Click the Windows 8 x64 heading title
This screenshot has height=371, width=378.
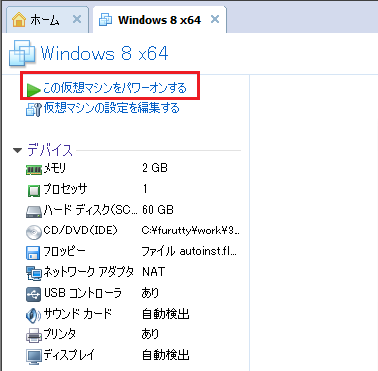pos(105,53)
